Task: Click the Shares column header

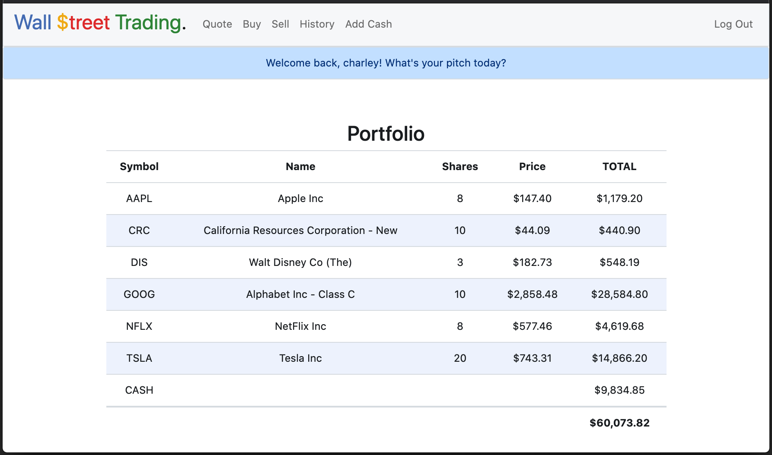Action: (460, 167)
